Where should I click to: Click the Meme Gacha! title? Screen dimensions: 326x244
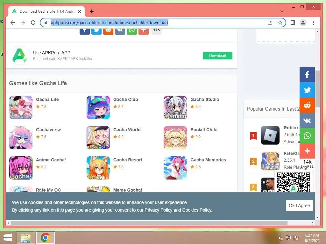click(x=128, y=190)
